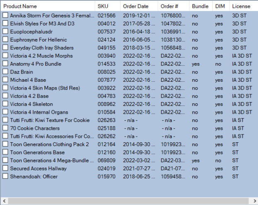This screenshot has height=205, width=258.
Task: Click the License column header
Action: [x=243, y=6]
